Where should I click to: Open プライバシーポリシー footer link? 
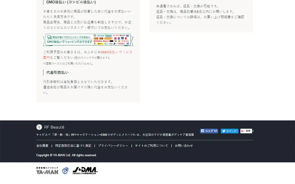113,146
